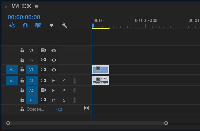The width and height of the screenshot is (200, 131).
Task: Toggle Linked Selection button
Action: point(38,25)
